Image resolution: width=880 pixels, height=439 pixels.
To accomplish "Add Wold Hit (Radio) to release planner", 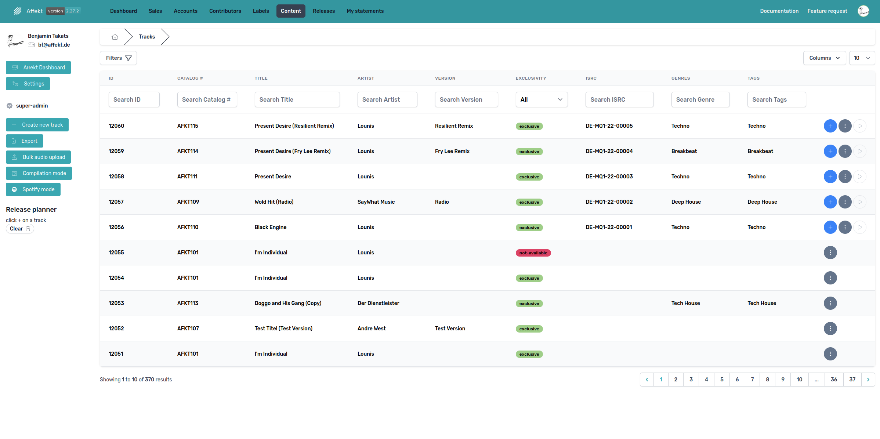I will 830,202.
